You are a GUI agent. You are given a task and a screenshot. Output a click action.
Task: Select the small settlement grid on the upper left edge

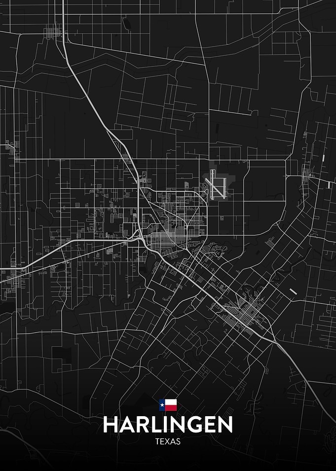(12, 150)
